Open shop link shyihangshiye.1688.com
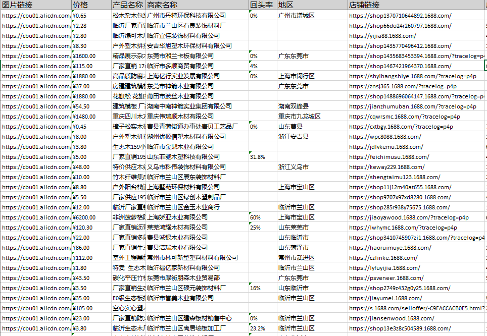This screenshot has height=336, width=487. pyautogui.click(x=412, y=76)
